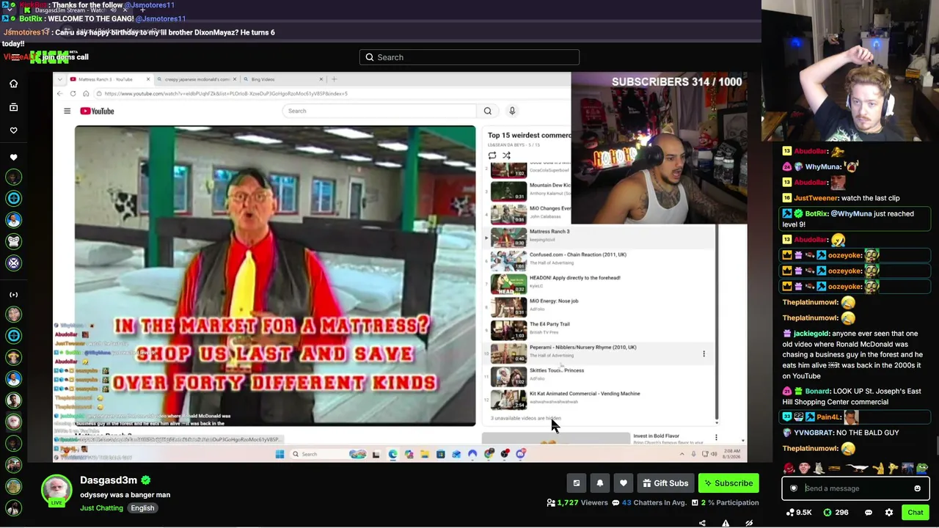Toggle playlist loop button

point(492,155)
